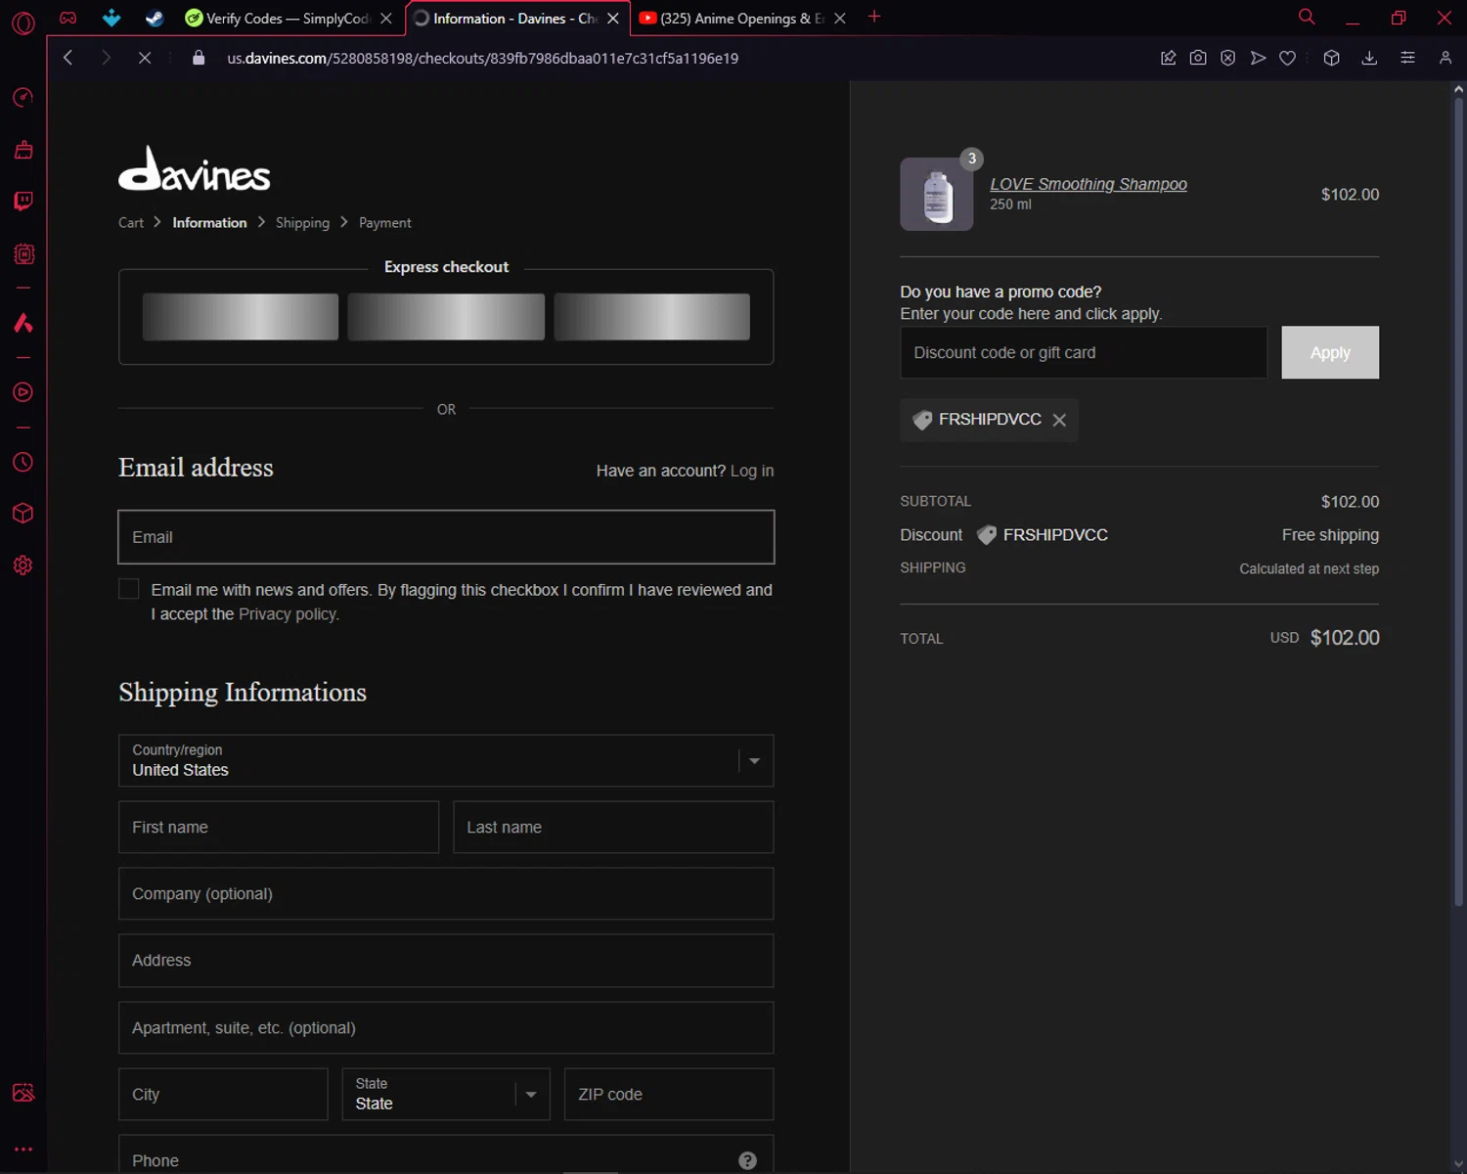Open the Player sidebar icon

(x=23, y=392)
